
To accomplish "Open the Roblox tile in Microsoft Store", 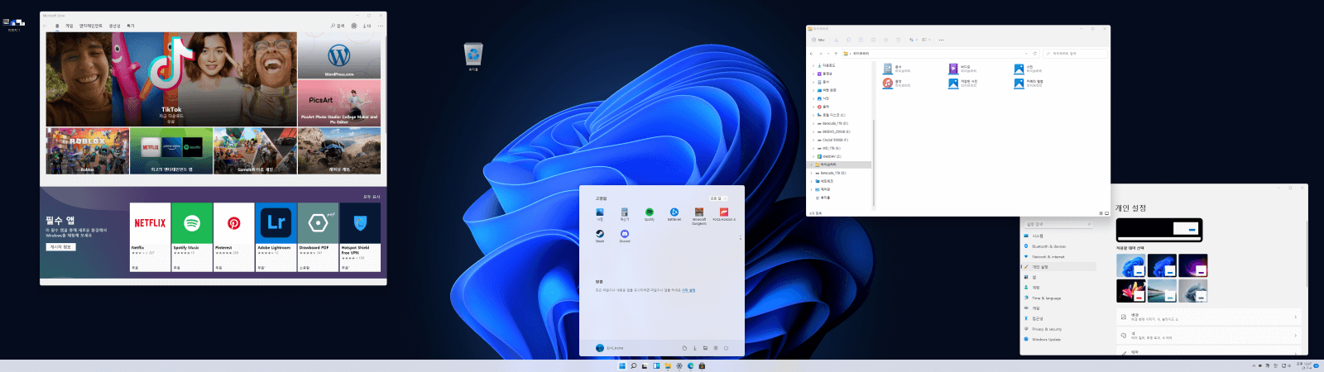I will (88, 150).
